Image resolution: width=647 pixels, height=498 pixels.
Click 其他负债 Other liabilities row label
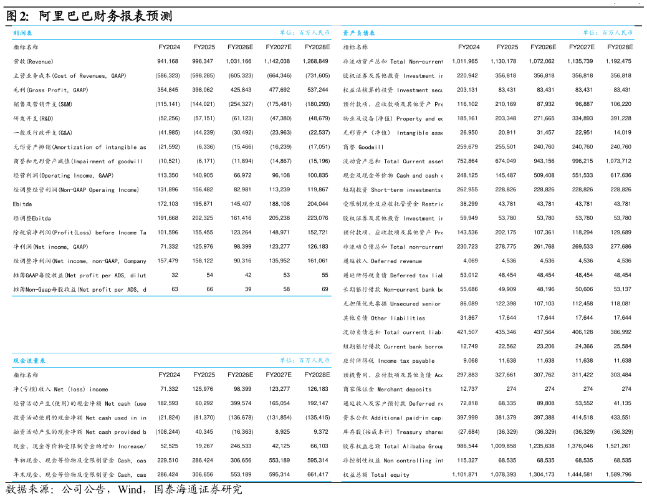click(384, 318)
